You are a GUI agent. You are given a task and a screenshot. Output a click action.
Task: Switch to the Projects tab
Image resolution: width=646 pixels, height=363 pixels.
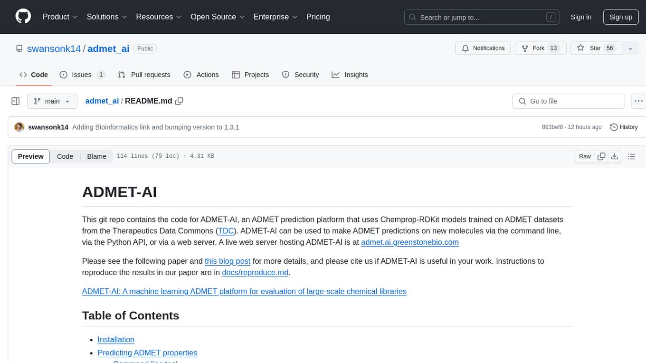[250, 75]
